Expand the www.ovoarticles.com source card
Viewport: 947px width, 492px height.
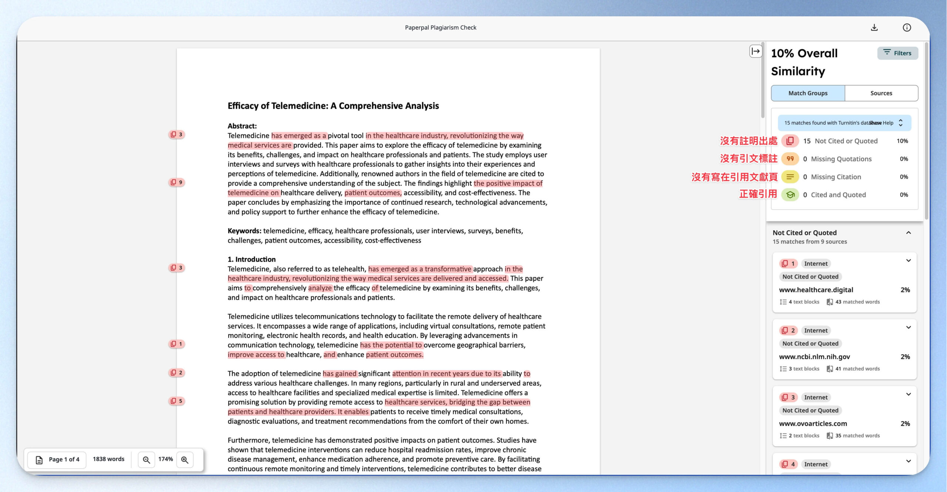(909, 394)
